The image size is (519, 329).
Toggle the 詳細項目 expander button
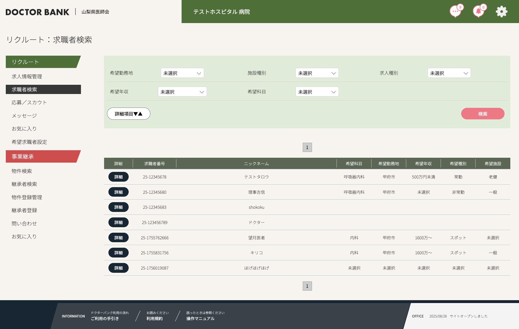(x=128, y=114)
